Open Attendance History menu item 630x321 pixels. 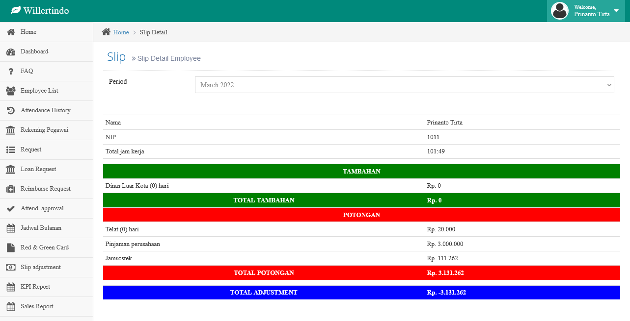coord(47,110)
